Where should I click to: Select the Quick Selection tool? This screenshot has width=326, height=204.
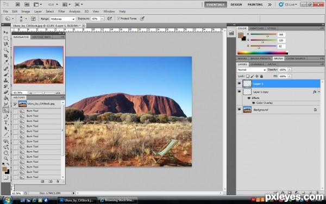point(6,50)
